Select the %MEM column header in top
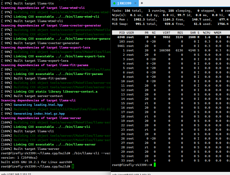This screenshot has width=230, height=175. [x=218, y=33]
